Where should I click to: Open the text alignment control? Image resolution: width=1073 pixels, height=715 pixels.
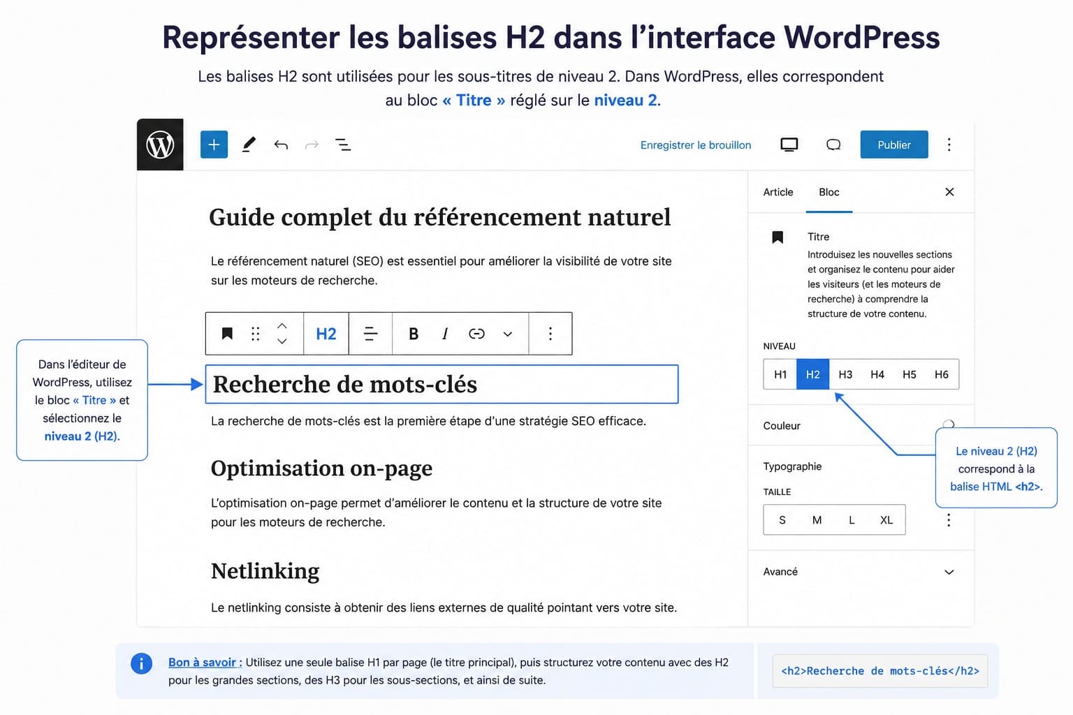(x=371, y=334)
